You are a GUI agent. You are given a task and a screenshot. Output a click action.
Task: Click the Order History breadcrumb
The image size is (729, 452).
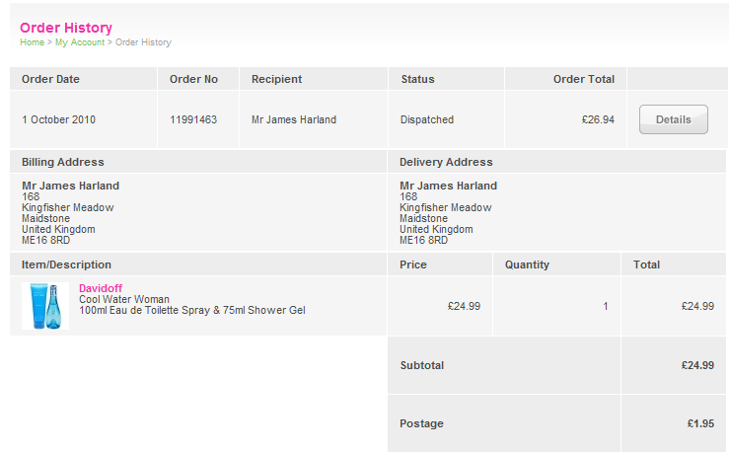[x=143, y=42]
